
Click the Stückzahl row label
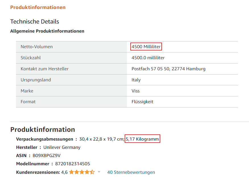click(31, 58)
